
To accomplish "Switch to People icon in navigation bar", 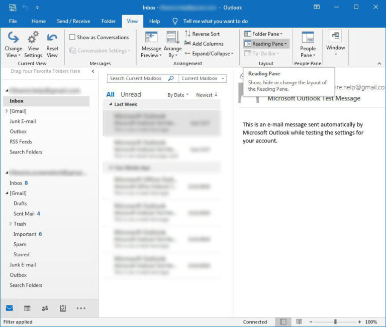I will 45,308.
